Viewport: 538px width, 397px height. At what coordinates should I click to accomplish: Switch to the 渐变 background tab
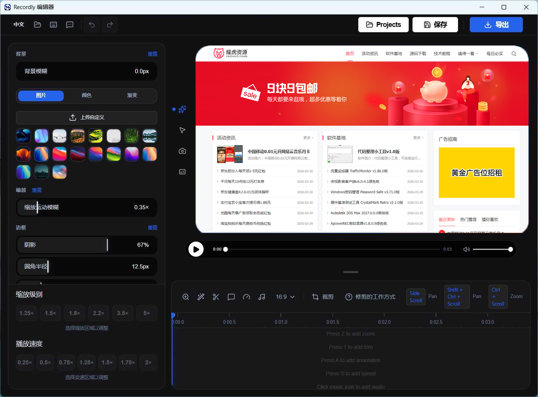[132, 96]
